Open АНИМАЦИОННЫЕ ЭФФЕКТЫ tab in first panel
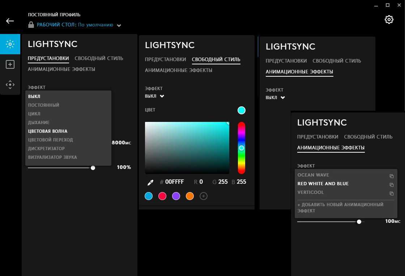Image resolution: width=405 pixels, height=276 pixels. coord(61,69)
